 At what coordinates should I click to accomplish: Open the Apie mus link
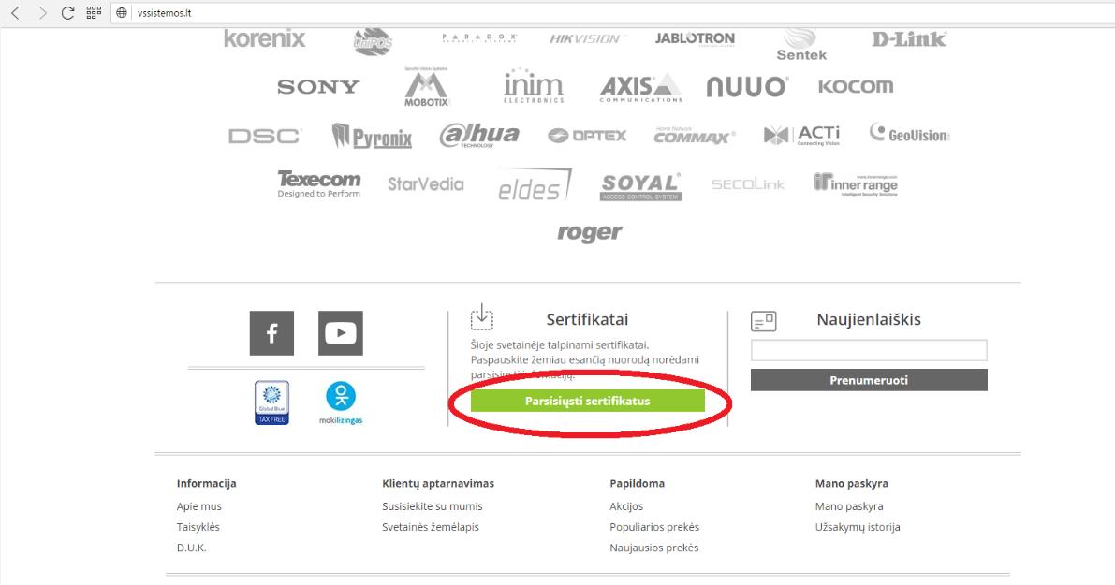pyautogui.click(x=199, y=506)
